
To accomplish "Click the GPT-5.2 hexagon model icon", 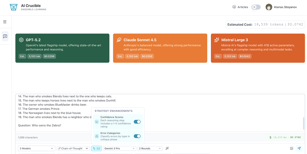I will (x=21, y=40).
